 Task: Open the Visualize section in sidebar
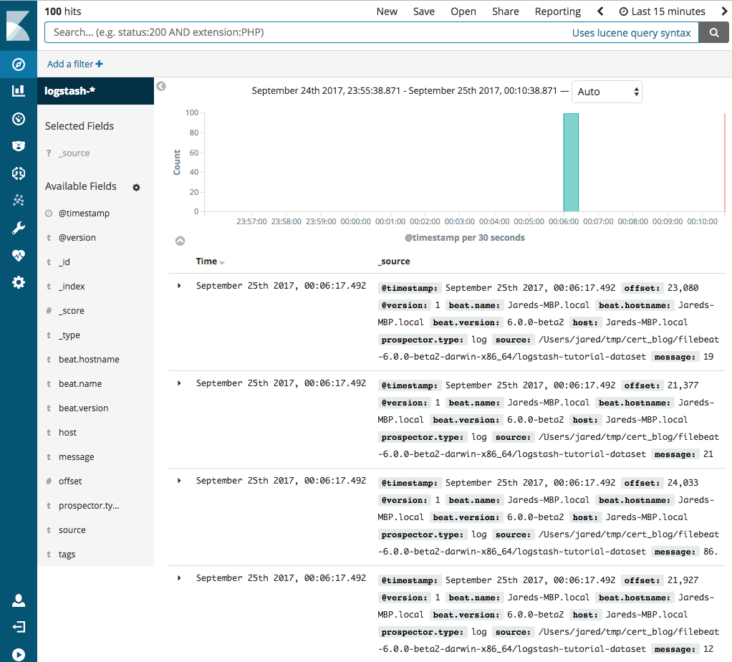pyautogui.click(x=18, y=91)
